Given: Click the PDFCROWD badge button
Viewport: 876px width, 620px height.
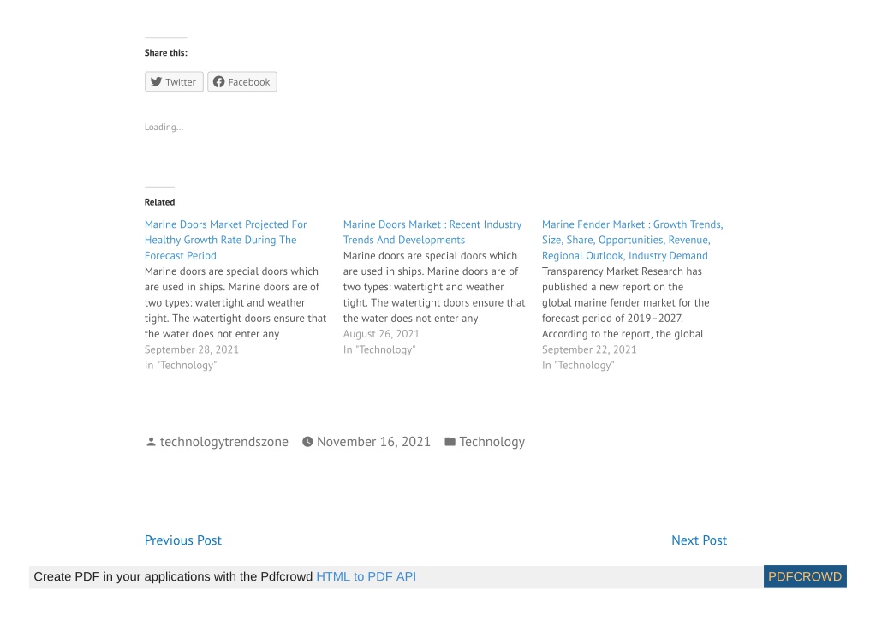Looking at the screenshot, I should pos(804,576).
